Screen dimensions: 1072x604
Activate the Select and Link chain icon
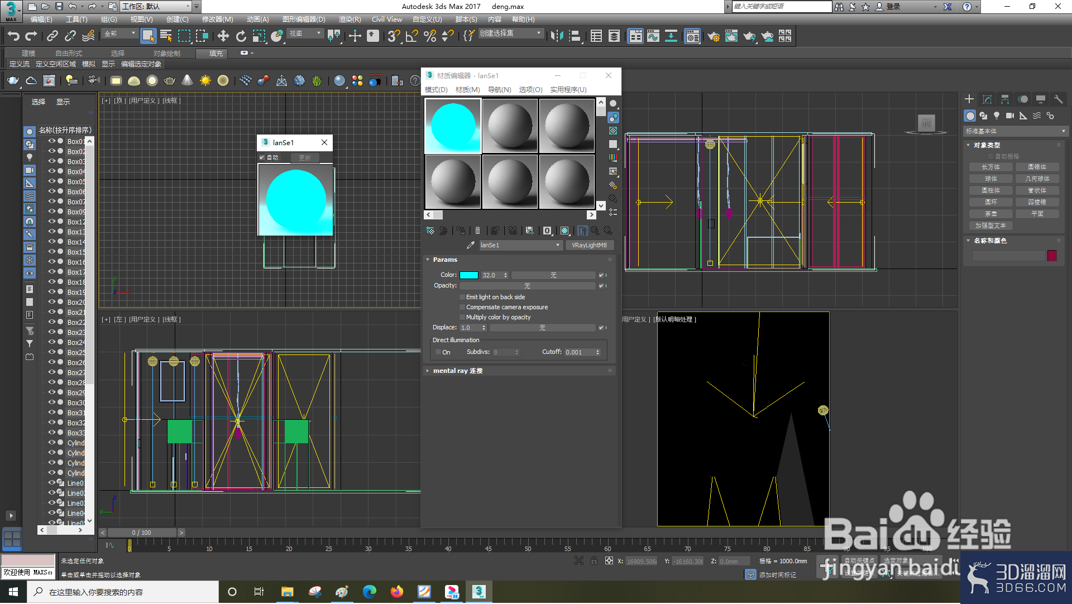pyautogui.click(x=52, y=36)
